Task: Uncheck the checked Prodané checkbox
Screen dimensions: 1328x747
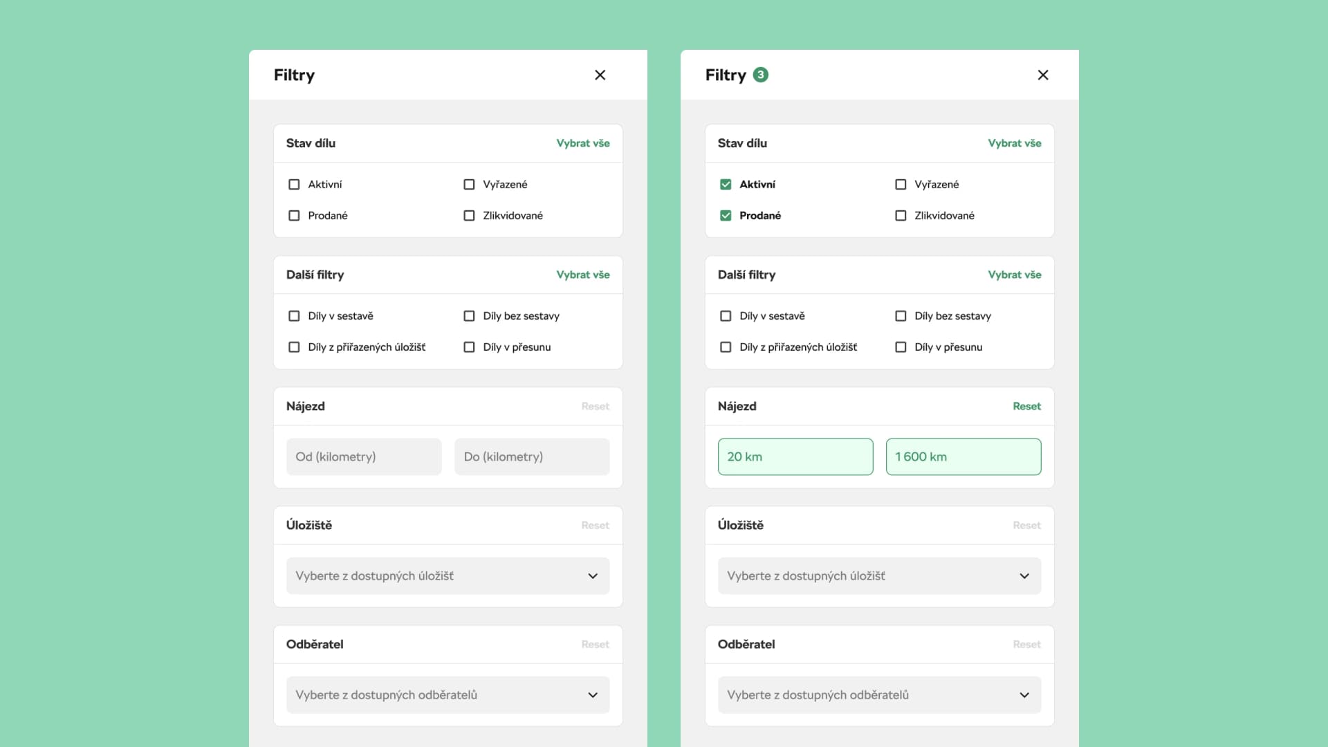Action: (726, 216)
